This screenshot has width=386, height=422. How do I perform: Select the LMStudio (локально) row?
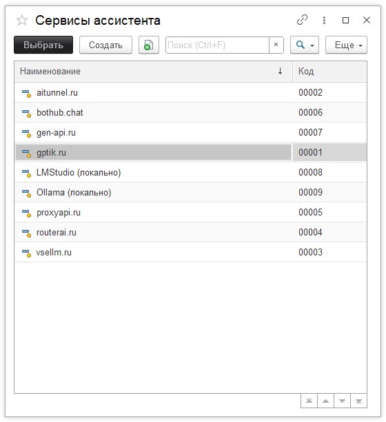(x=190, y=172)
